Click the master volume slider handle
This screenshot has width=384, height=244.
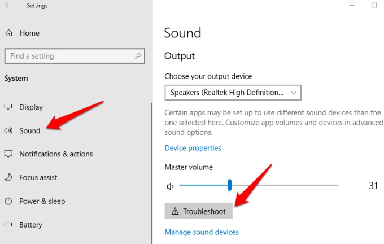(230, 185)
